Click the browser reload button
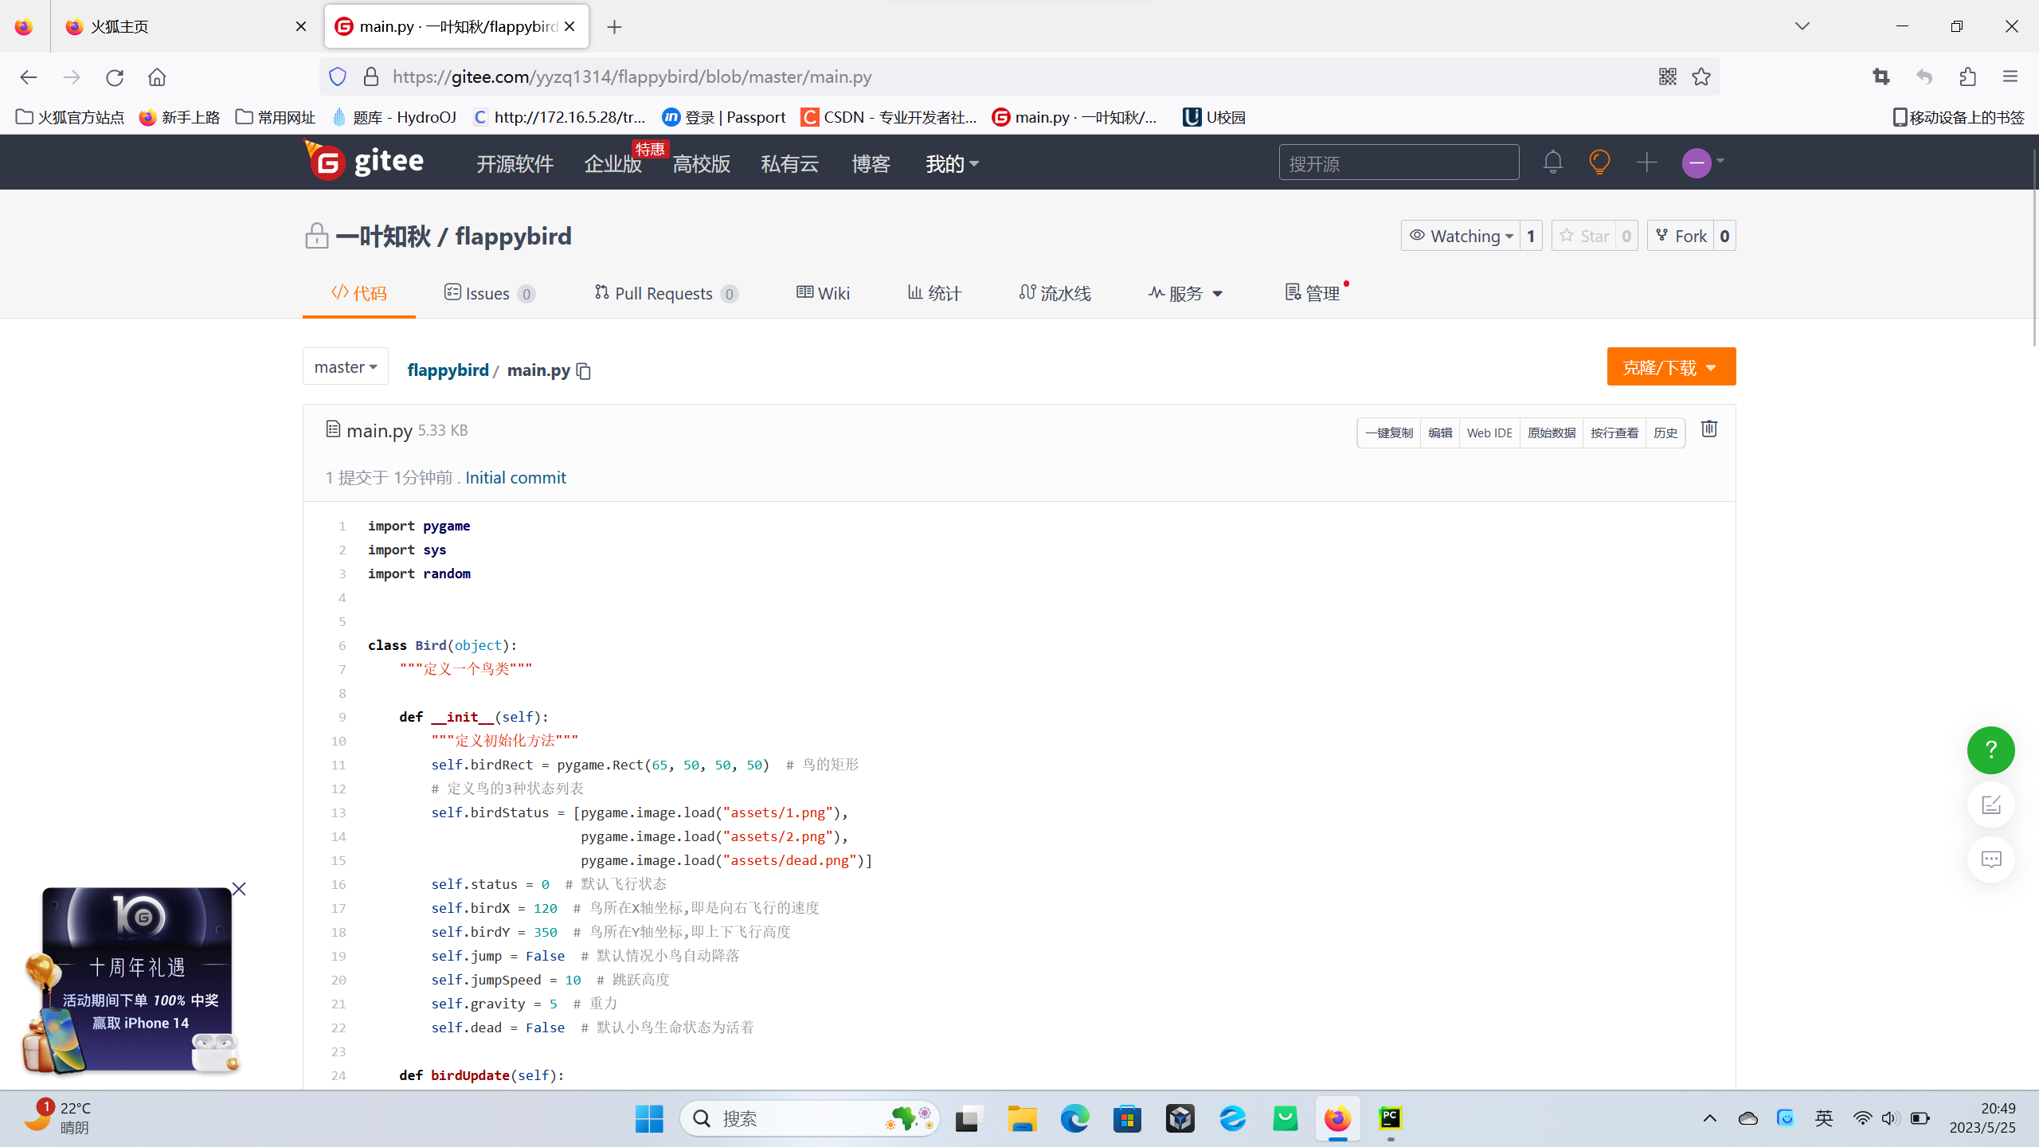 (115, 77)
